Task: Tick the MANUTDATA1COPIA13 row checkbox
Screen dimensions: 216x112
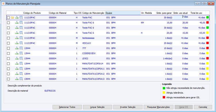Action: (8, 79)
